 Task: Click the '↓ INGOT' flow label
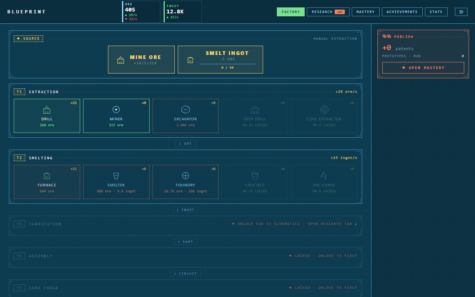click(186, 210)
